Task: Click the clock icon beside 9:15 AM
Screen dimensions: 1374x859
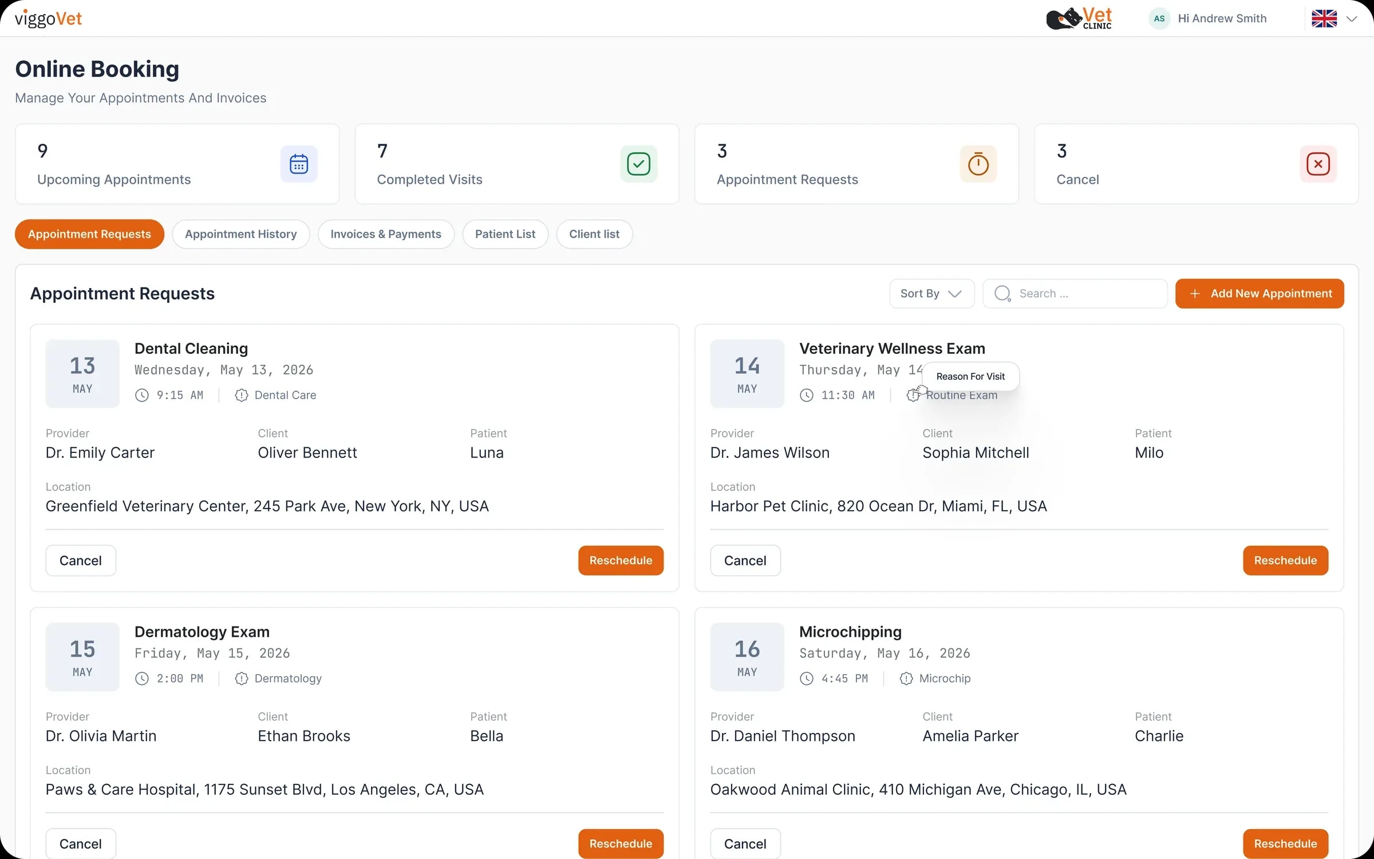Action: click(x=142, y=395)
